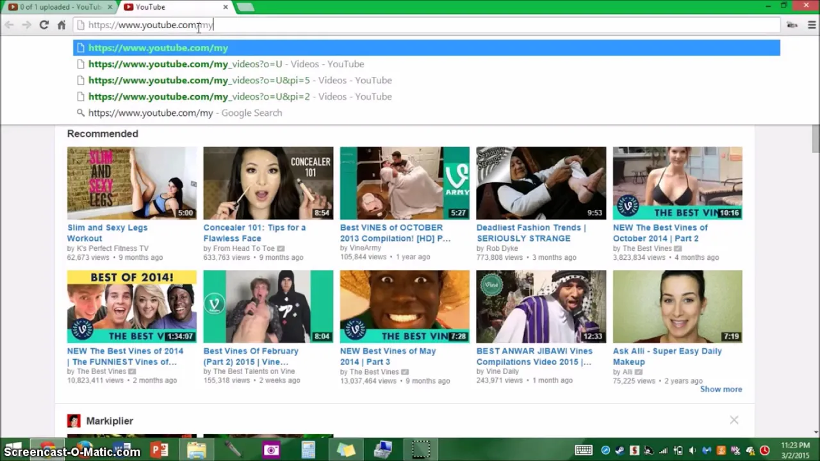Open the VineArmy channel link
This screenshot has height=461, width=820.
[365, 248]
